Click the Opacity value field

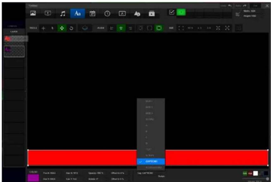(96, 173)
